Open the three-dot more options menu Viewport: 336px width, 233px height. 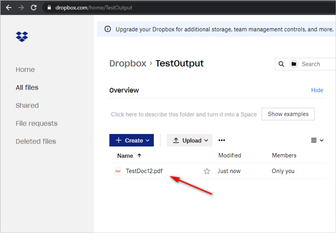pyautogui.click(x=222, y=140)
